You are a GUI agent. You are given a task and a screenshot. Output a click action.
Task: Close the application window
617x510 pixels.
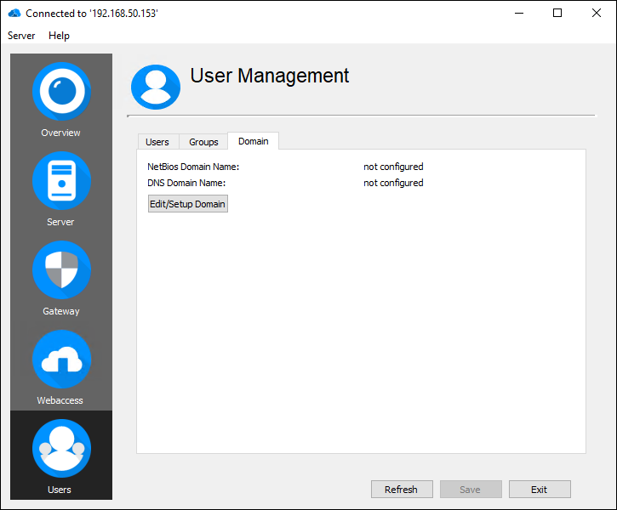click(x=597, y=14)
